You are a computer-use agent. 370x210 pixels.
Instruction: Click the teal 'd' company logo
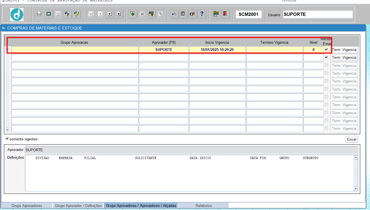pyautogui.click(x=17, y=14)
